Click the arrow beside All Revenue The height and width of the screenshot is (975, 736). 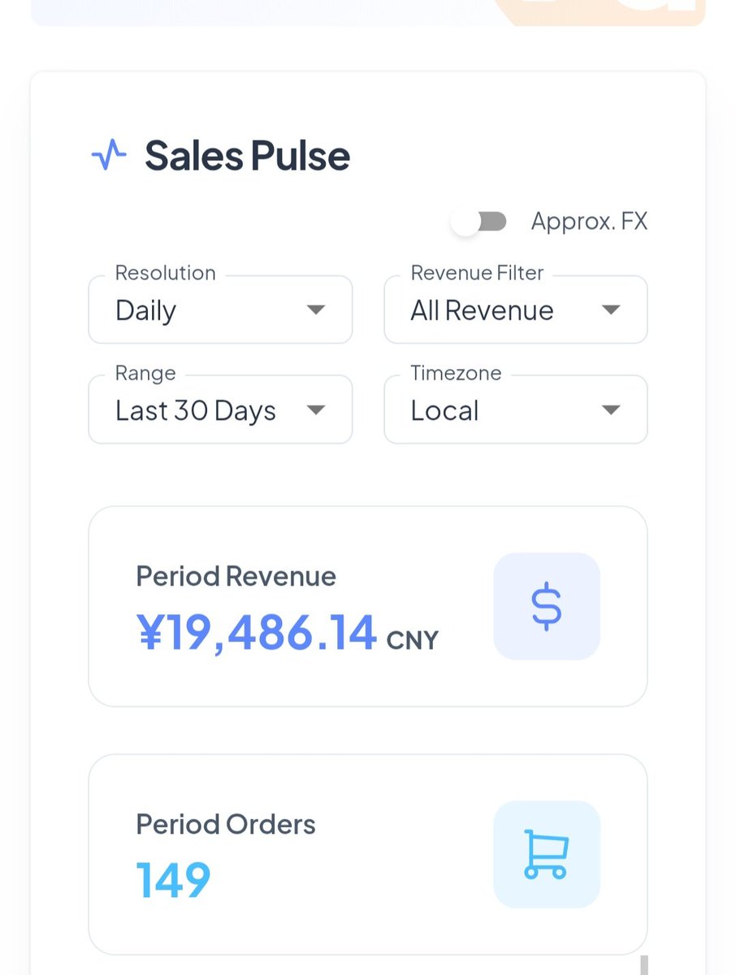[611, 310]
